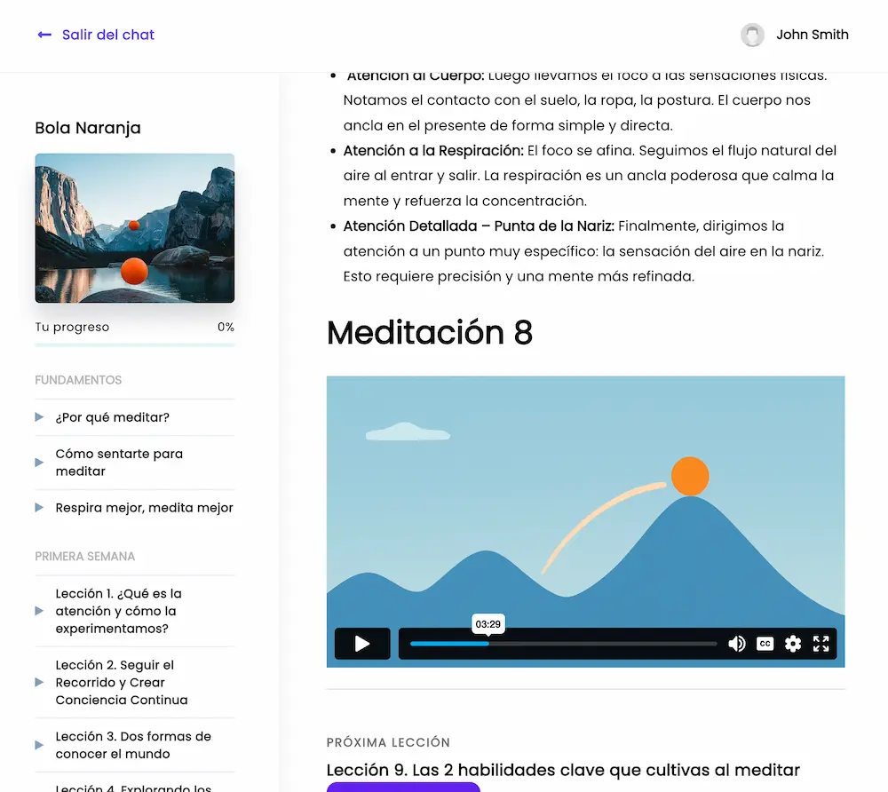The image size is (888, 792).
Task: Mute the video volume
Action: pyautogui.click(x=737, y=643)
